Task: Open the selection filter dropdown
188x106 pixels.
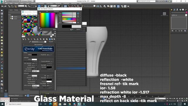Action: (x=21, y=6)
